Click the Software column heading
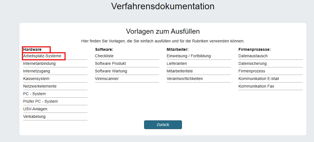The width and height of the screenshot is (314, 142). coord(104,49)
